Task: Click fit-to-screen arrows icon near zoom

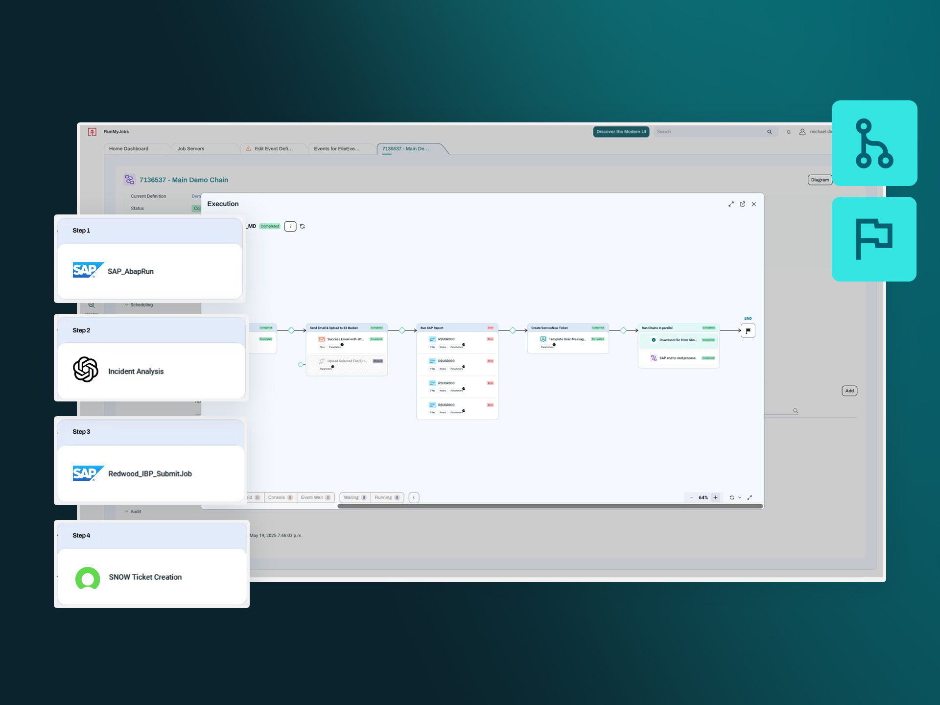Action: 750,497
